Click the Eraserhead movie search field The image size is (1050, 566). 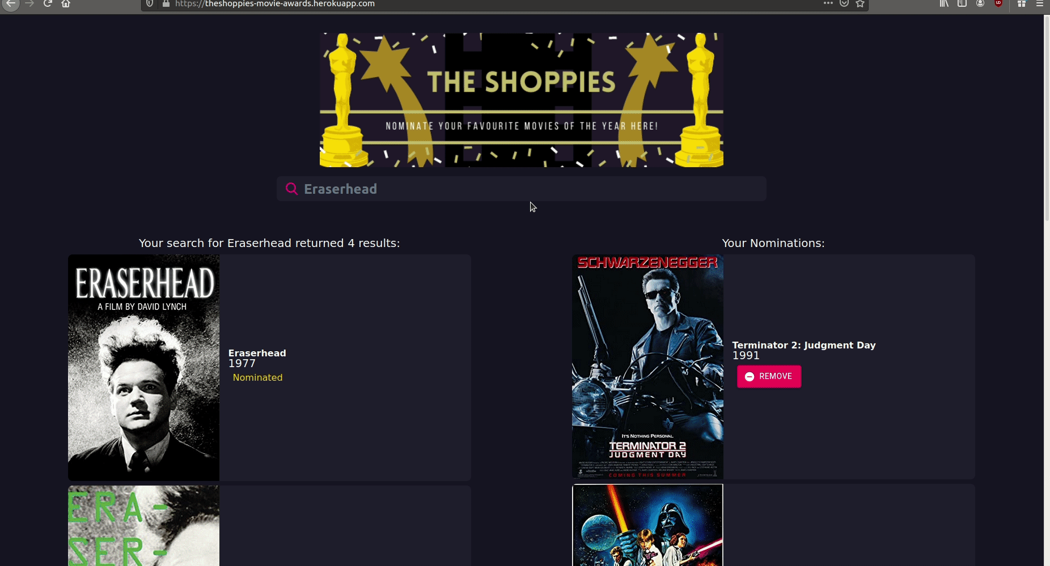point(522,189)
